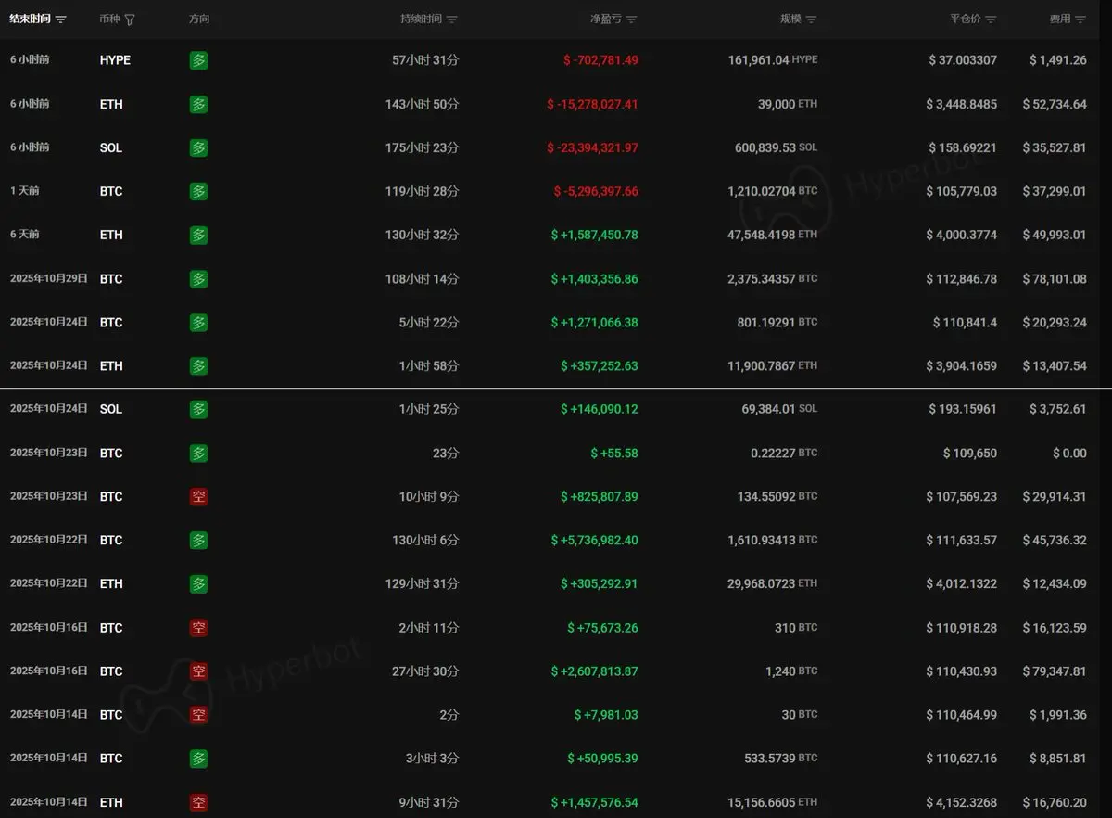Click the 净盈亏 column sort icon

pos(631,19)
